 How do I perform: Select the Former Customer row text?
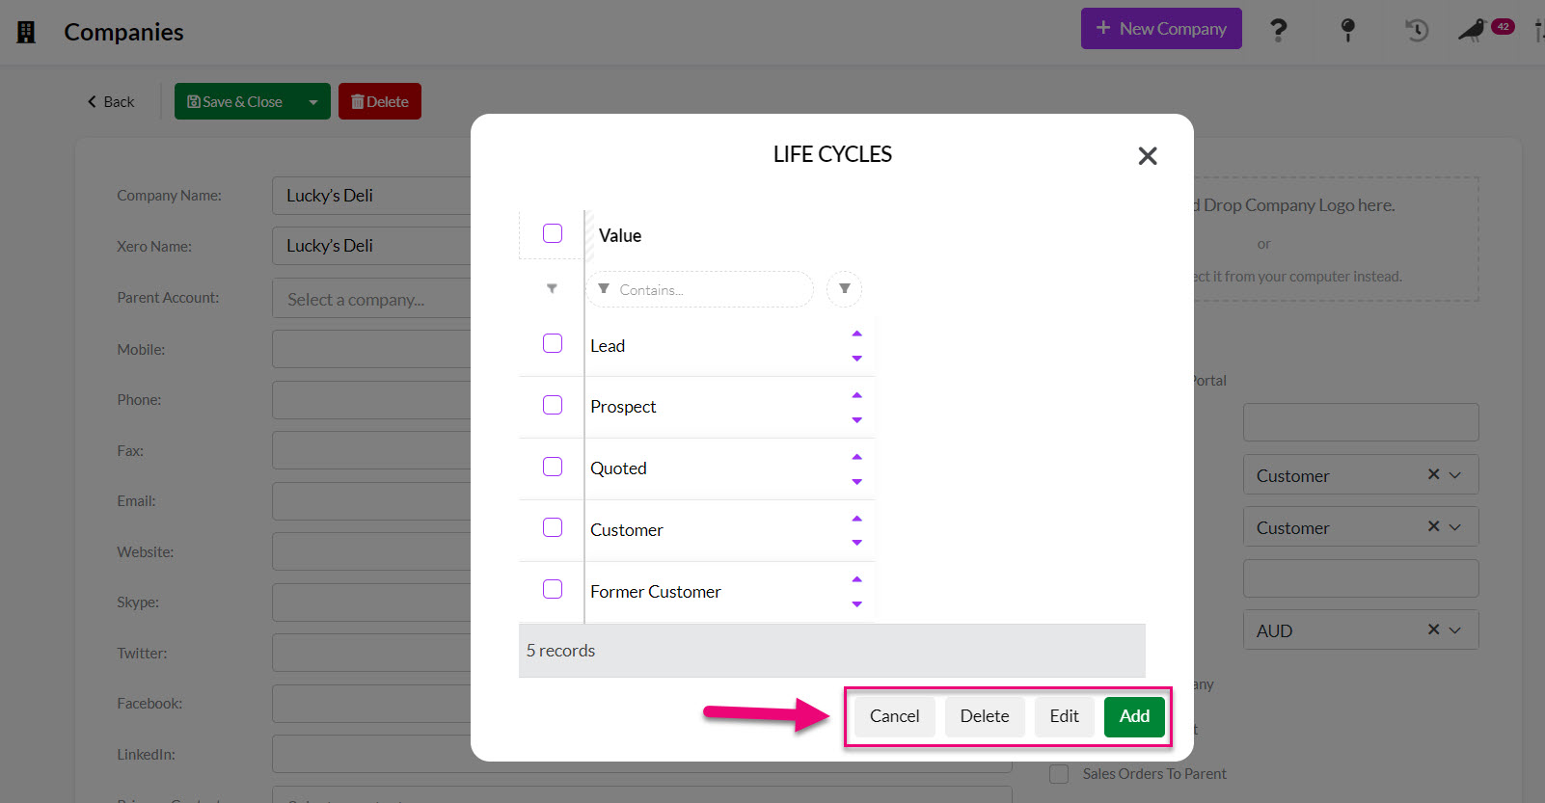[656, 592]
